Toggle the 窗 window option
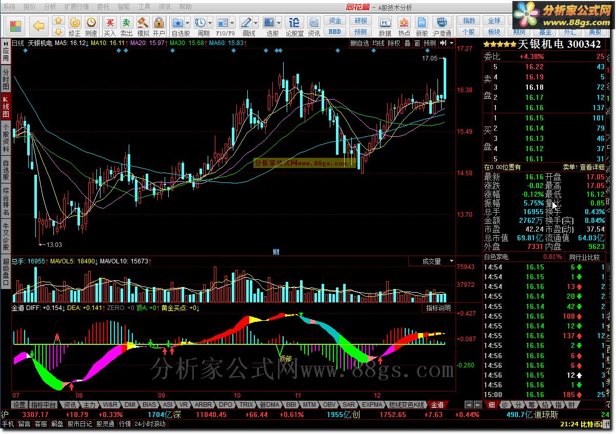Viewport: 616px width, 434px height. (418, 44)
